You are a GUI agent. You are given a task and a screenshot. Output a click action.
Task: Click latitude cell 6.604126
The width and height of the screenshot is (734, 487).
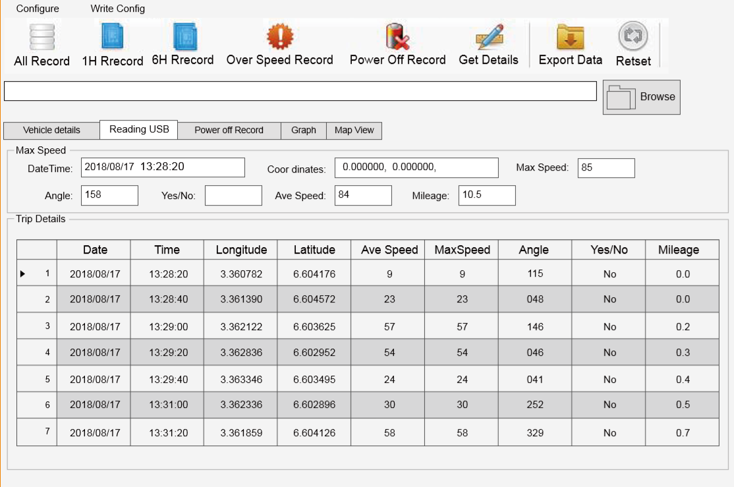(314, 433)
